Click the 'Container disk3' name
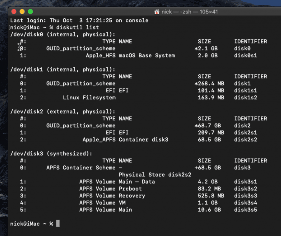Screen dimensions: 281x236 point(144,139)
